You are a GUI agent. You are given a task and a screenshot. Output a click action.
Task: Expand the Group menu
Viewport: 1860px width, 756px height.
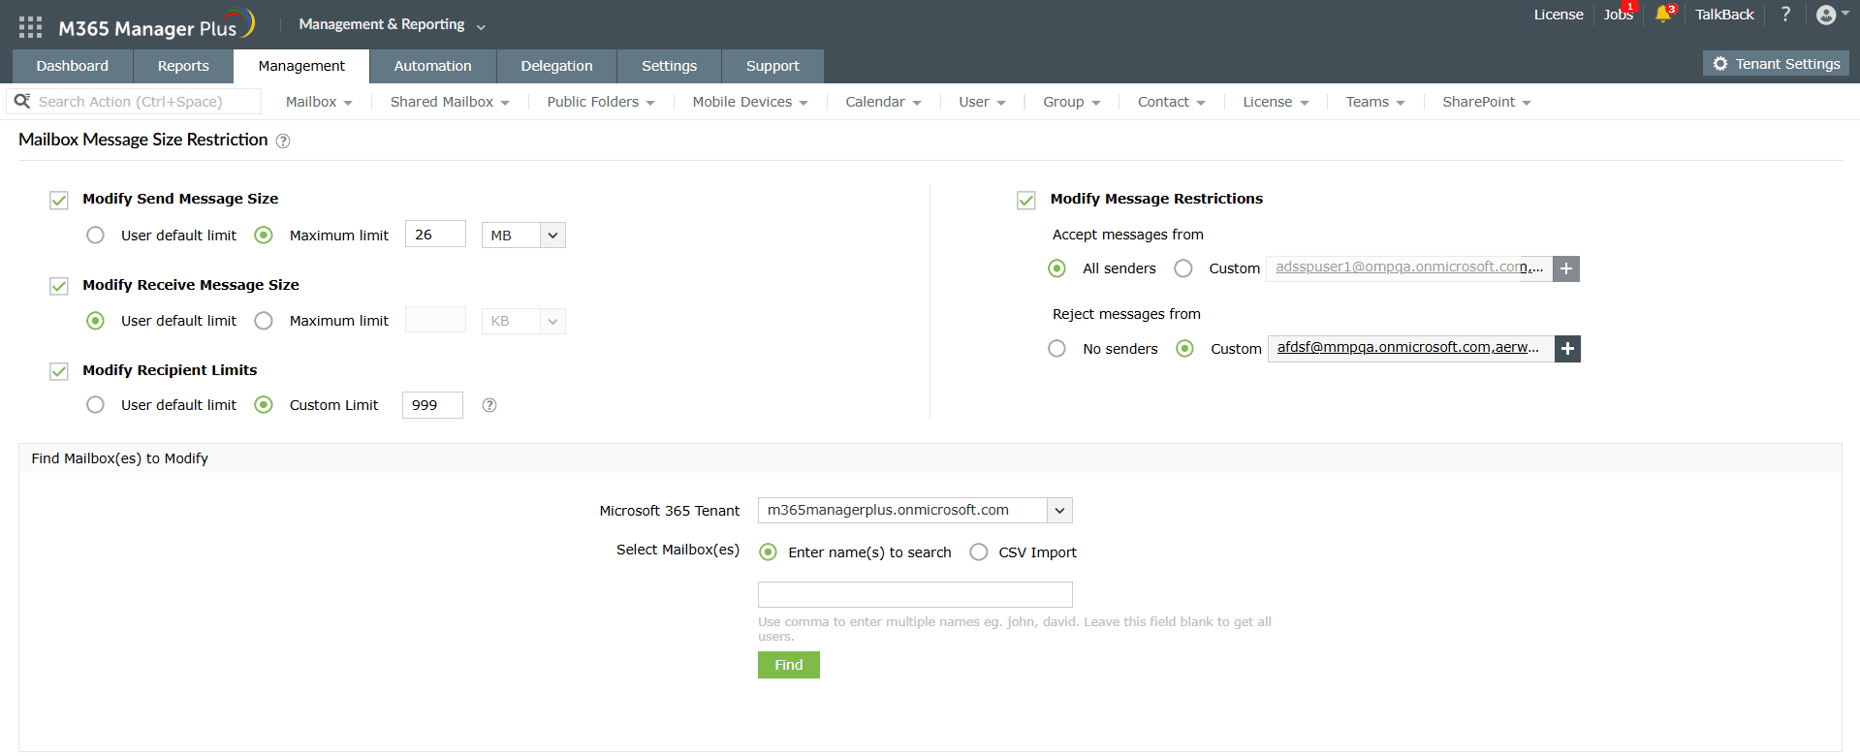point(1071,102)
